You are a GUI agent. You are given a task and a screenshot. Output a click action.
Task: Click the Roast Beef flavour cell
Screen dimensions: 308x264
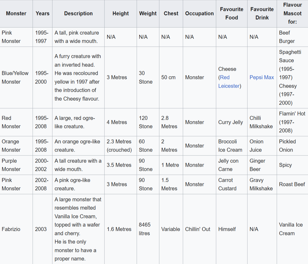292,184
